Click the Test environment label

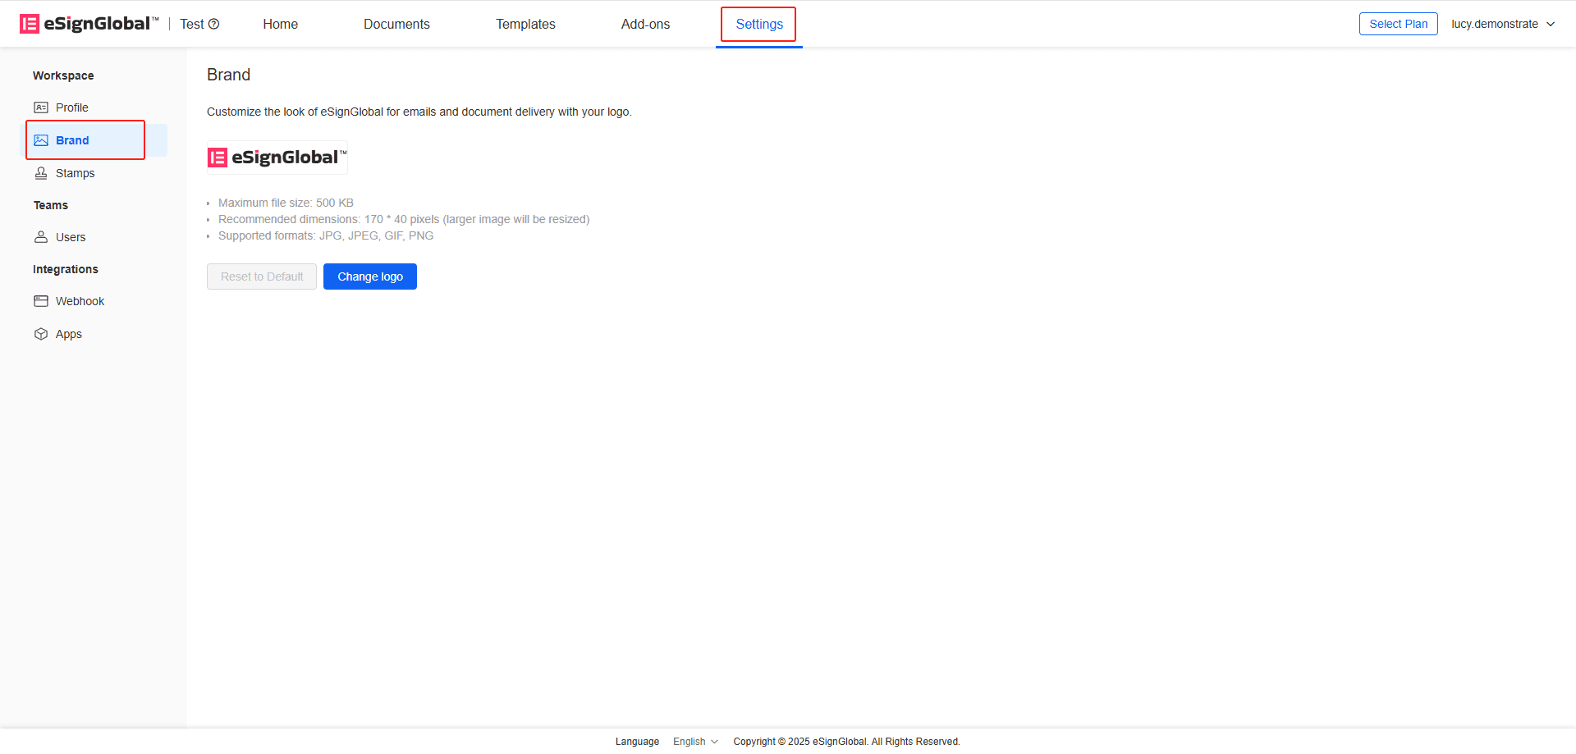coord(192,24)
